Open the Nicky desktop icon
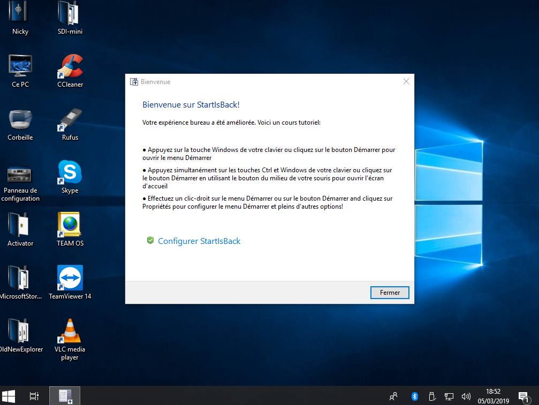539x405 pixels. [20, 17]
